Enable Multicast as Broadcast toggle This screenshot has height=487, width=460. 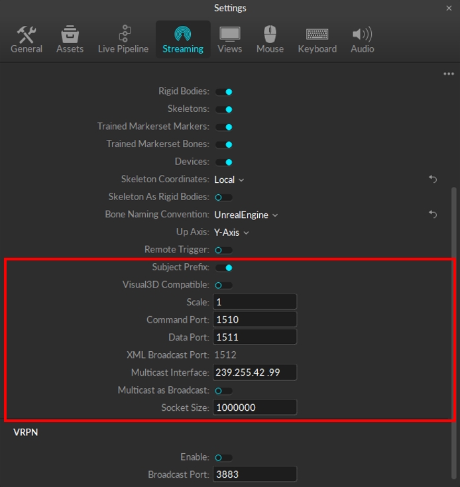pyautogui.click(x=223, y=390)
